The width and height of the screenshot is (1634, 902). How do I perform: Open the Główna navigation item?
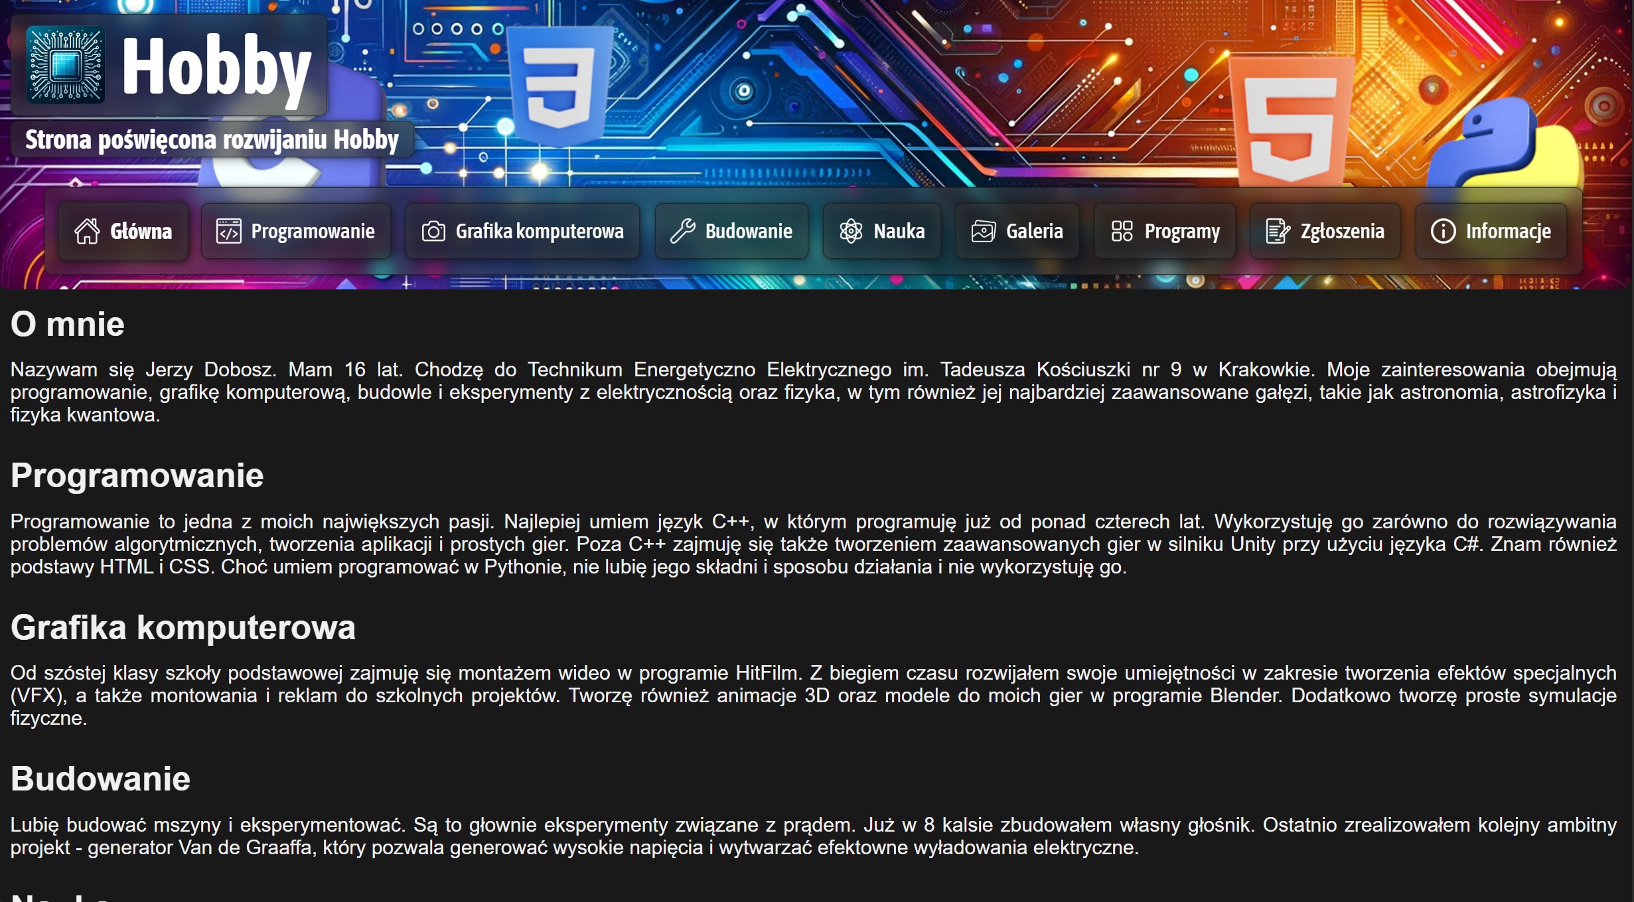141,232
